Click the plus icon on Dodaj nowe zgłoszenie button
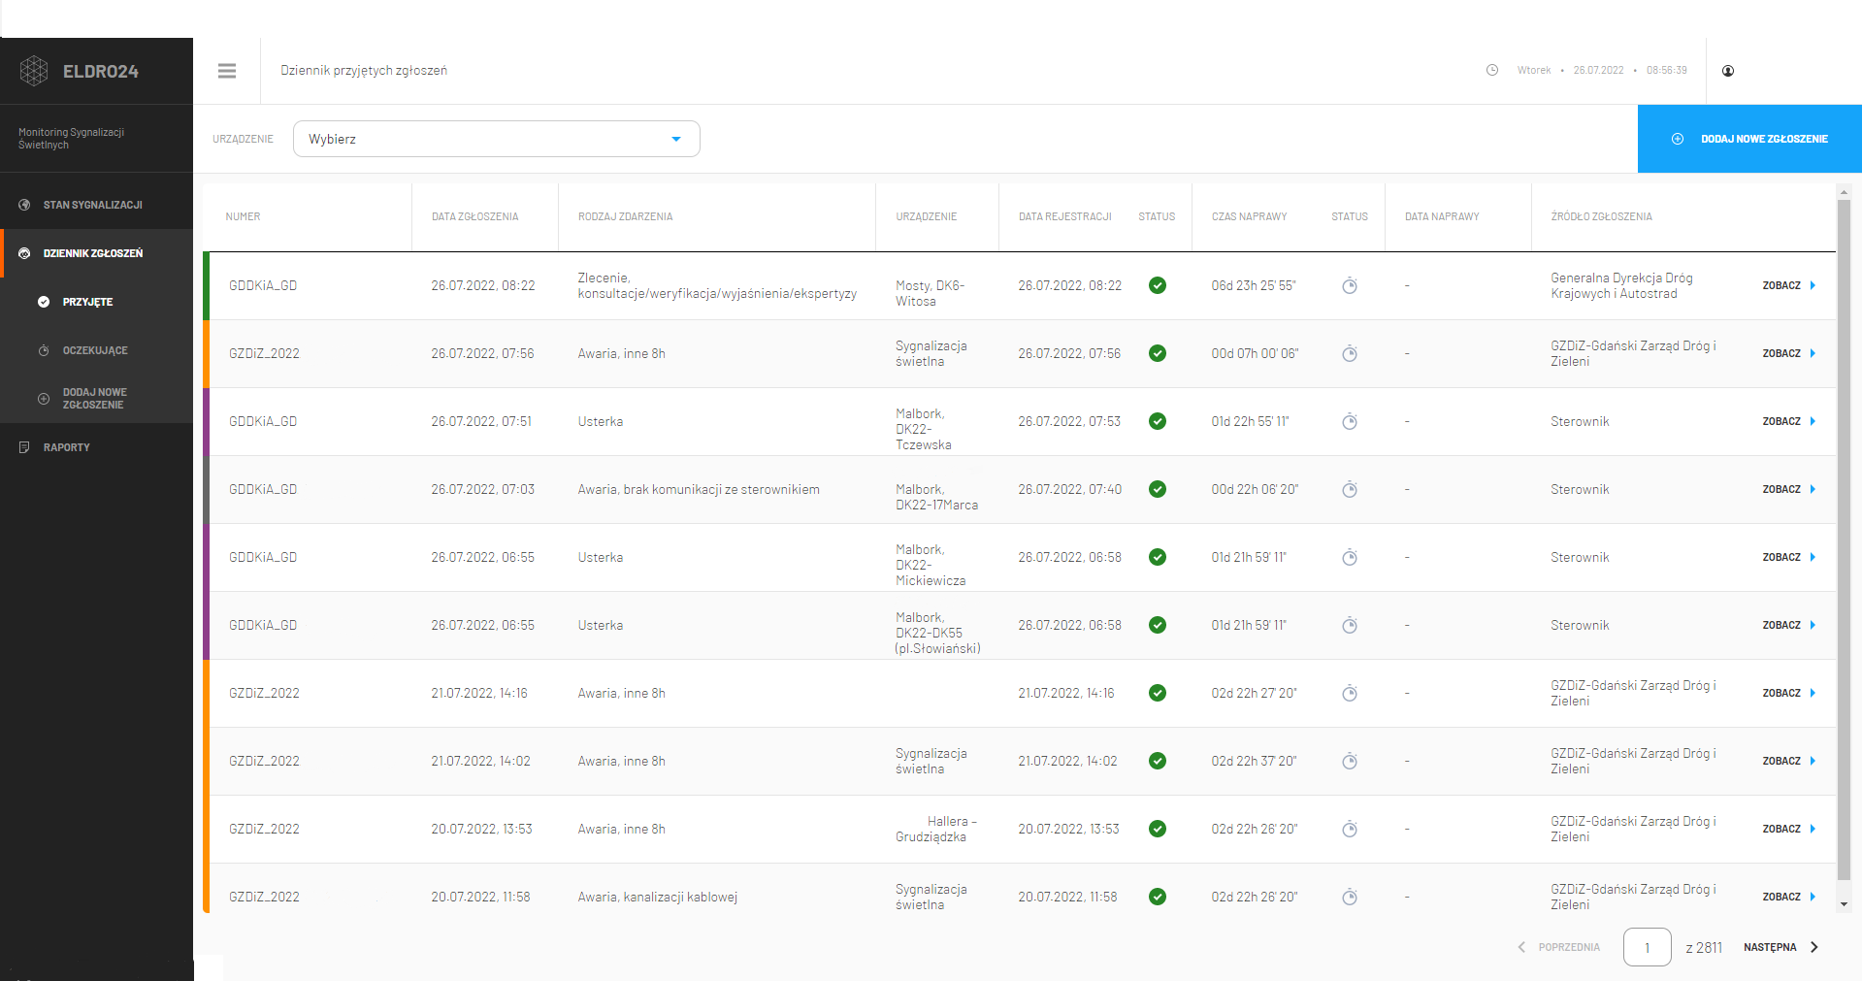Viewport: 1862px width, 981px height. [x=1678, y=139]
